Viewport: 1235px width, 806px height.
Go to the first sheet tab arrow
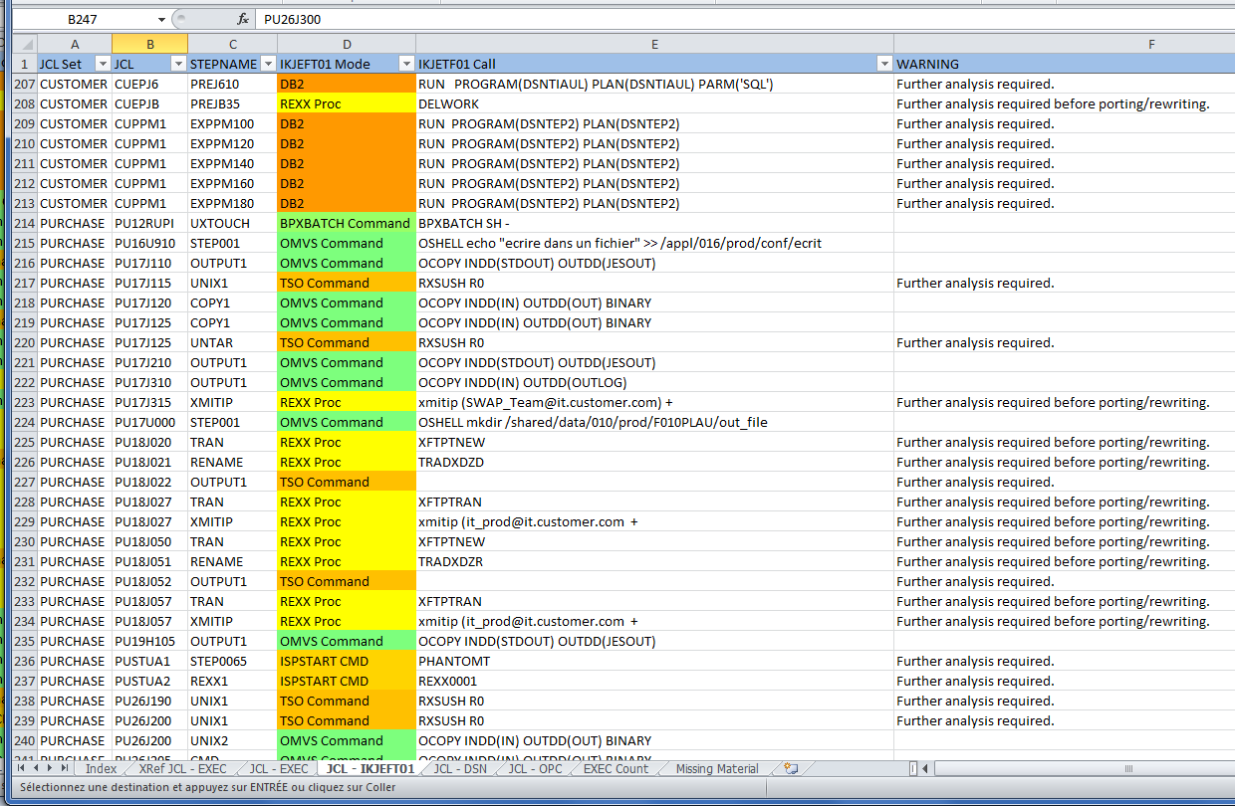tap(21, 768)
